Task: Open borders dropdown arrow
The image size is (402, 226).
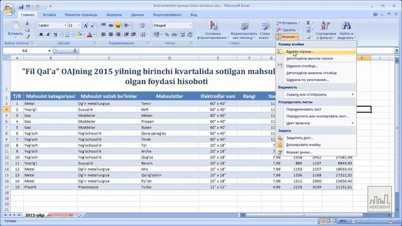Action: (x=72, y=35)
